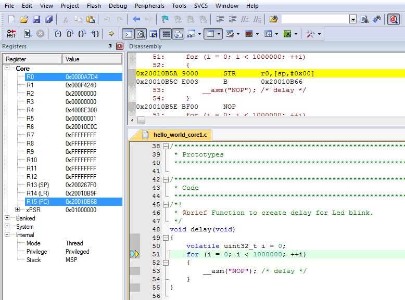Click the Run program icon

pos(28,34)
